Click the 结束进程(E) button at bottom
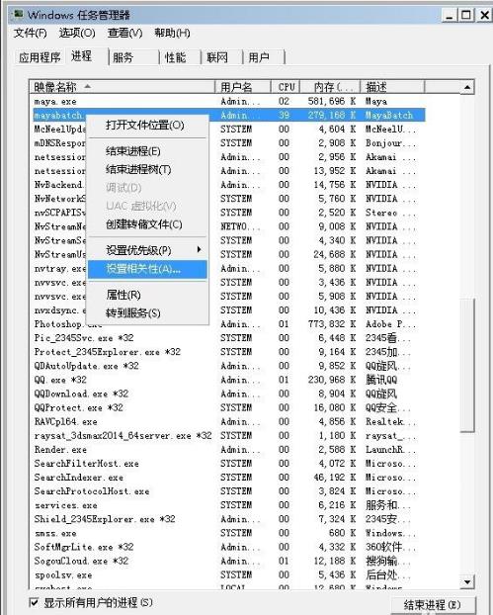 pos(433,605)
